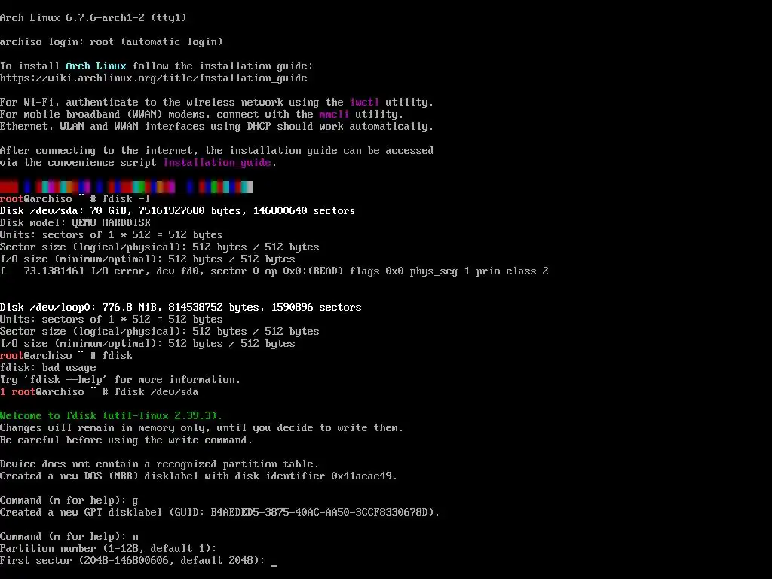The width and height of the screenshot is (772, 579).
Task: Click the QEMU HARDDISK disk model text
Action: pyautogui.click(x=112, y=222)
